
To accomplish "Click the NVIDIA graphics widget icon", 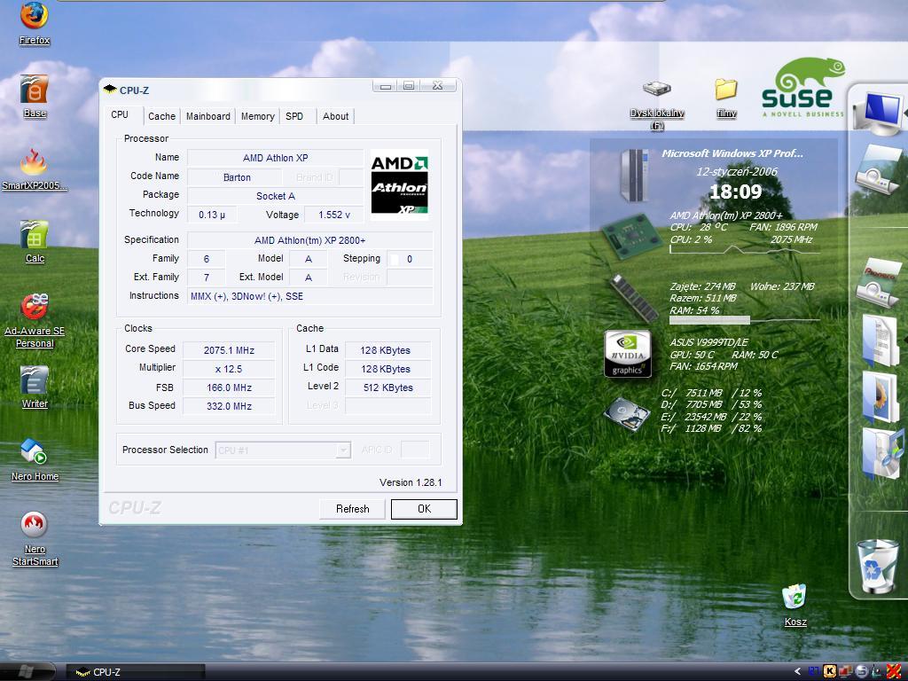I will (628, 354).
